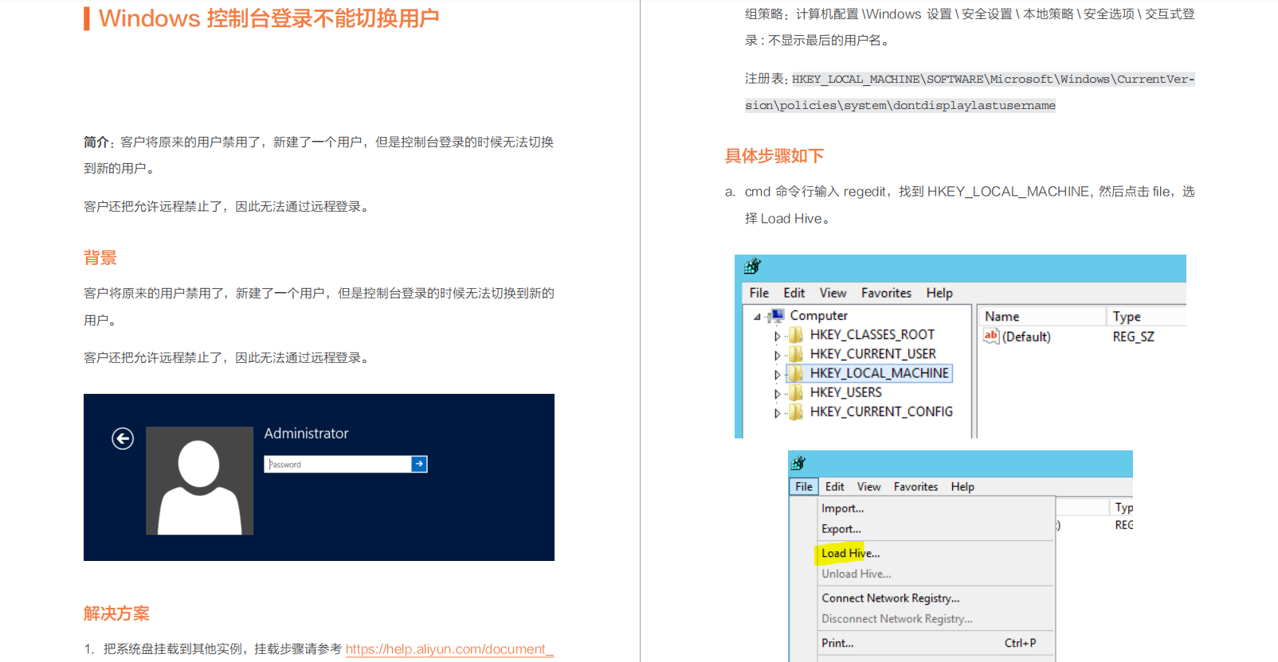Viewport: 1278px width, 662px height.
Task: Select HKEY_CURRENT_USER key
Action: pos(872,354)
